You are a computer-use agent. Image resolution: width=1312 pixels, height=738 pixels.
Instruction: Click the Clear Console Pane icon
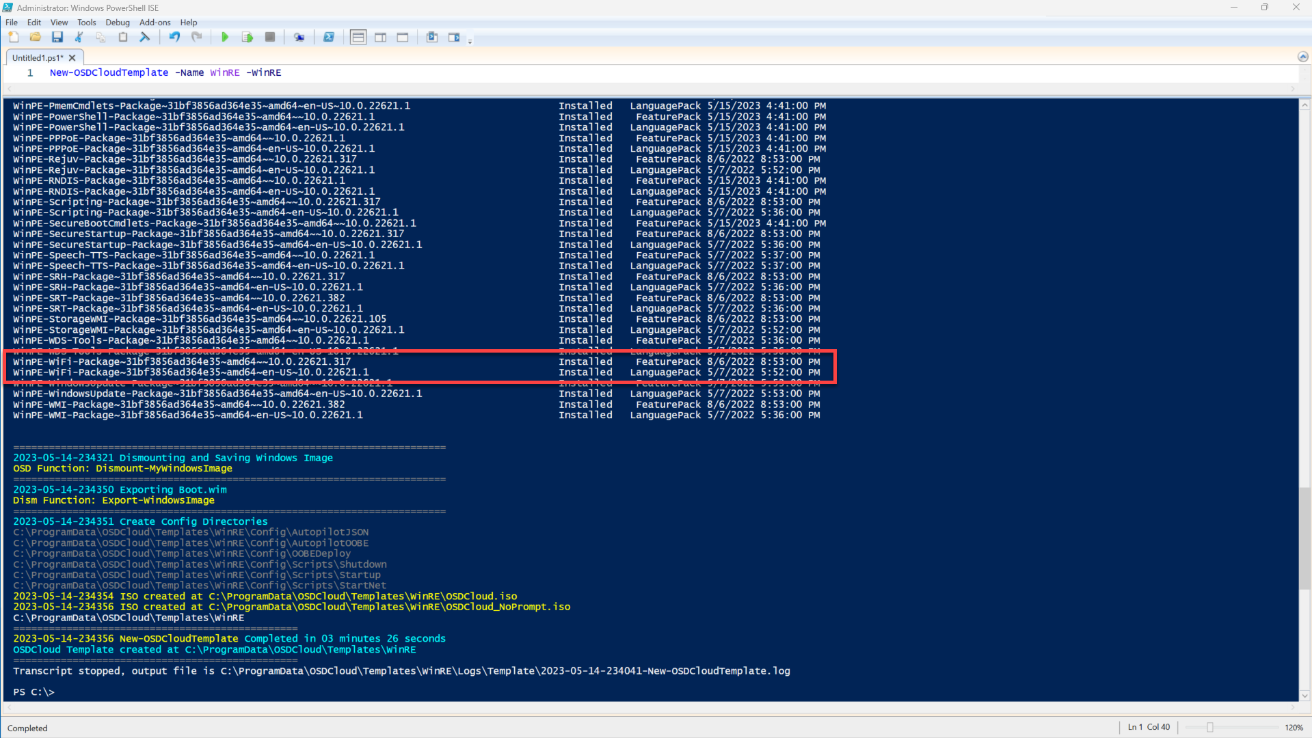[145, 38]
